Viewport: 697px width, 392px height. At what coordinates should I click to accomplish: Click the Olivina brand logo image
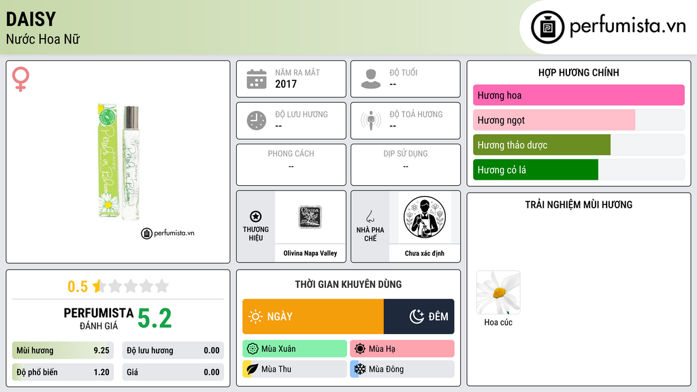coord(310,217)
